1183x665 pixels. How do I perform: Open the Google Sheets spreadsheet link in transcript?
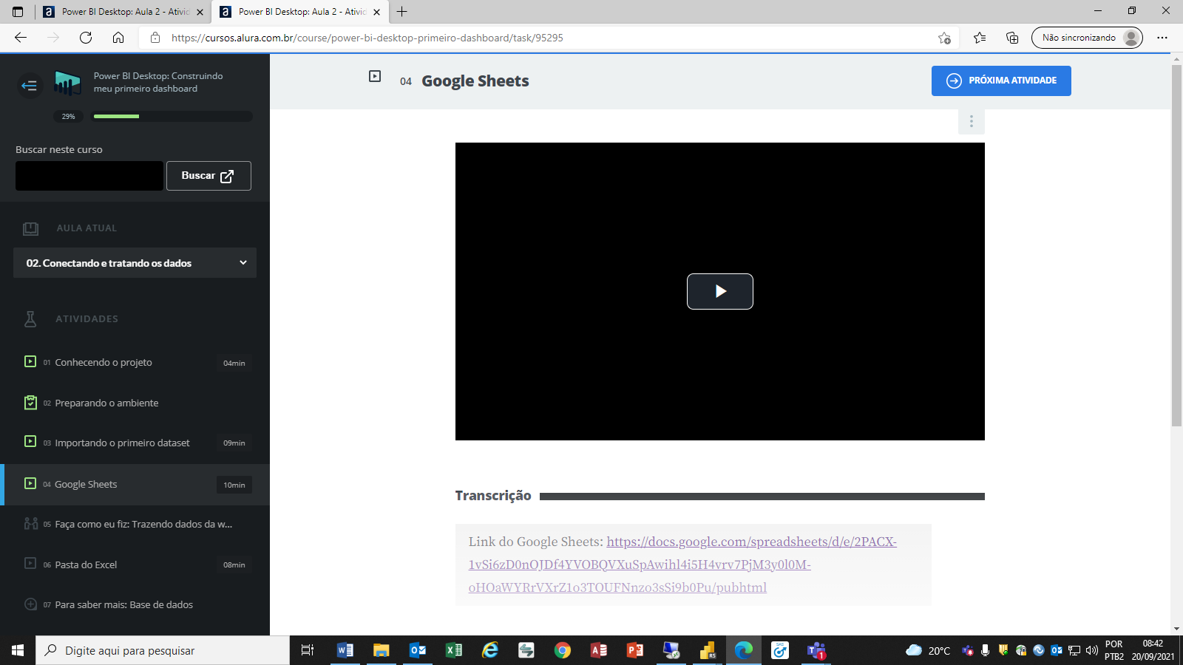[682, 565]
